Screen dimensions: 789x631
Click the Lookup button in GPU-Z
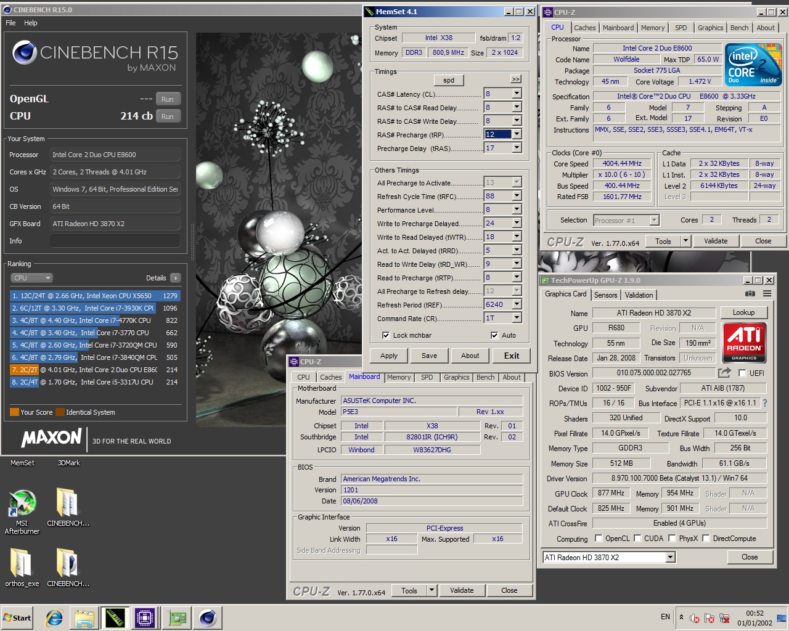point(743,312)
